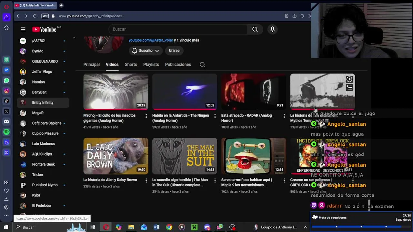Open the YouTube hamburger guide menu
Viewport: 413px width, 232px height.
coord(23,29)
